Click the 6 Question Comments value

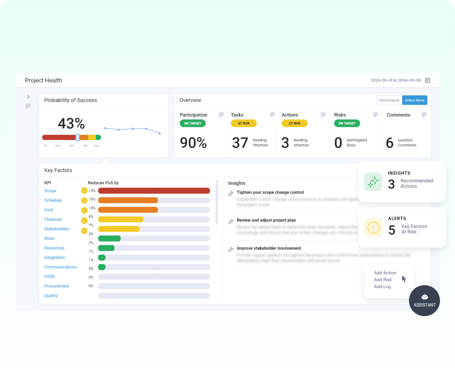[x=390, y=143]
